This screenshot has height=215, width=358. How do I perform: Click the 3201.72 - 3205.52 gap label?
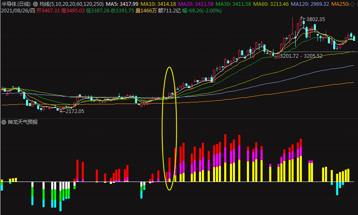coord(301,56)
